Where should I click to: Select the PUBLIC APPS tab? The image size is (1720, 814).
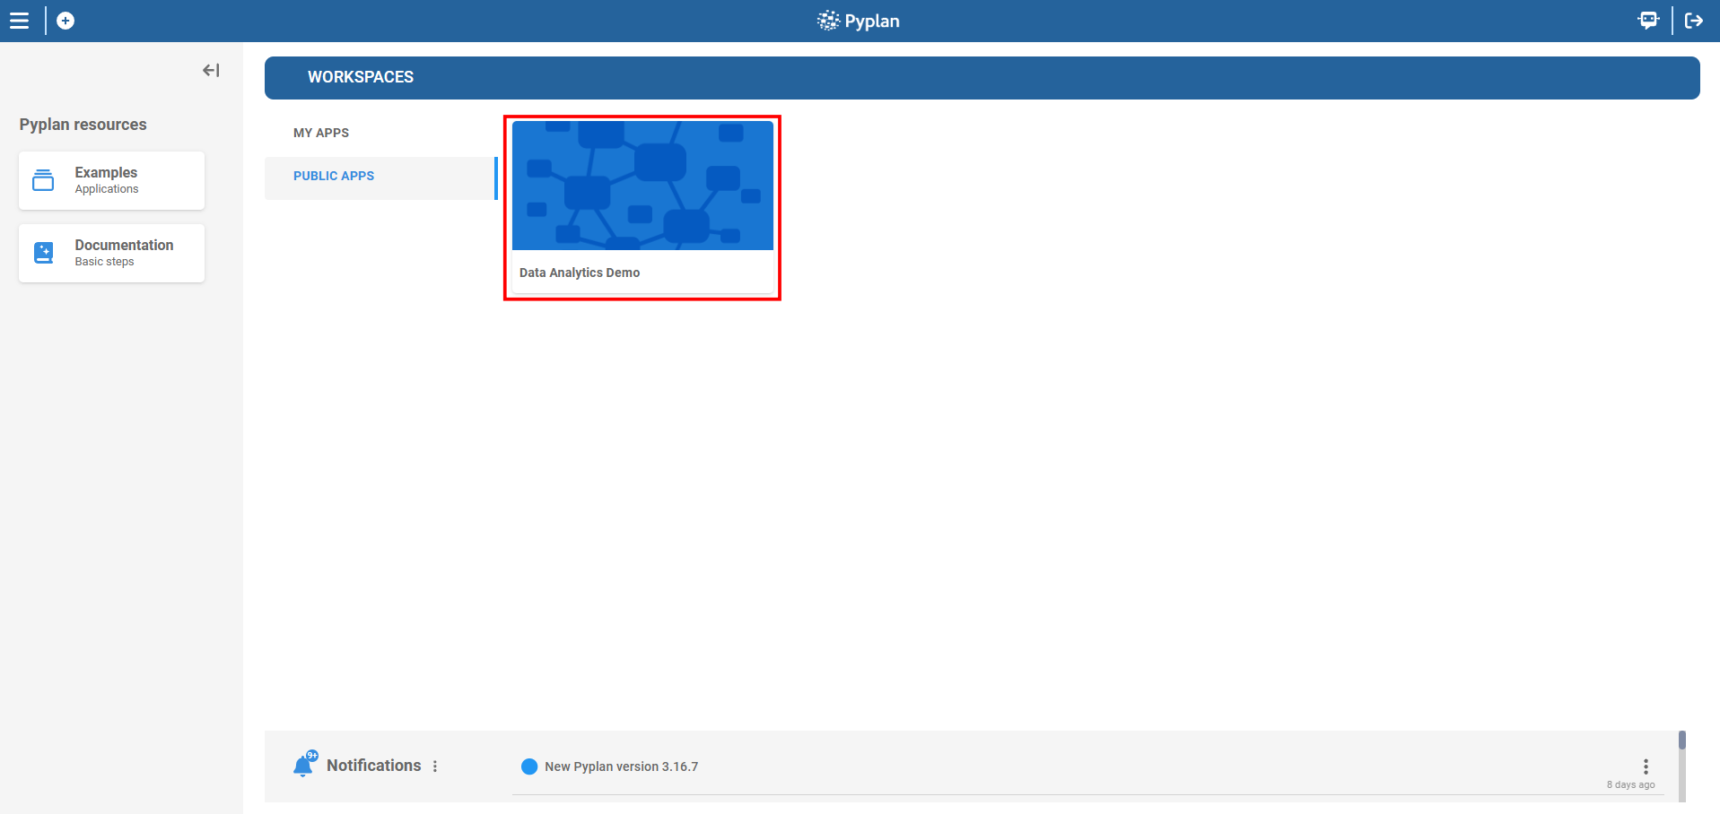334,177
